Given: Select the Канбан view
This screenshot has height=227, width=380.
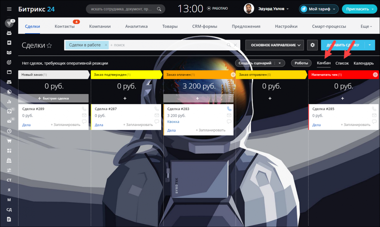Looking at the screenshot, I should click(x=324, y=63).
